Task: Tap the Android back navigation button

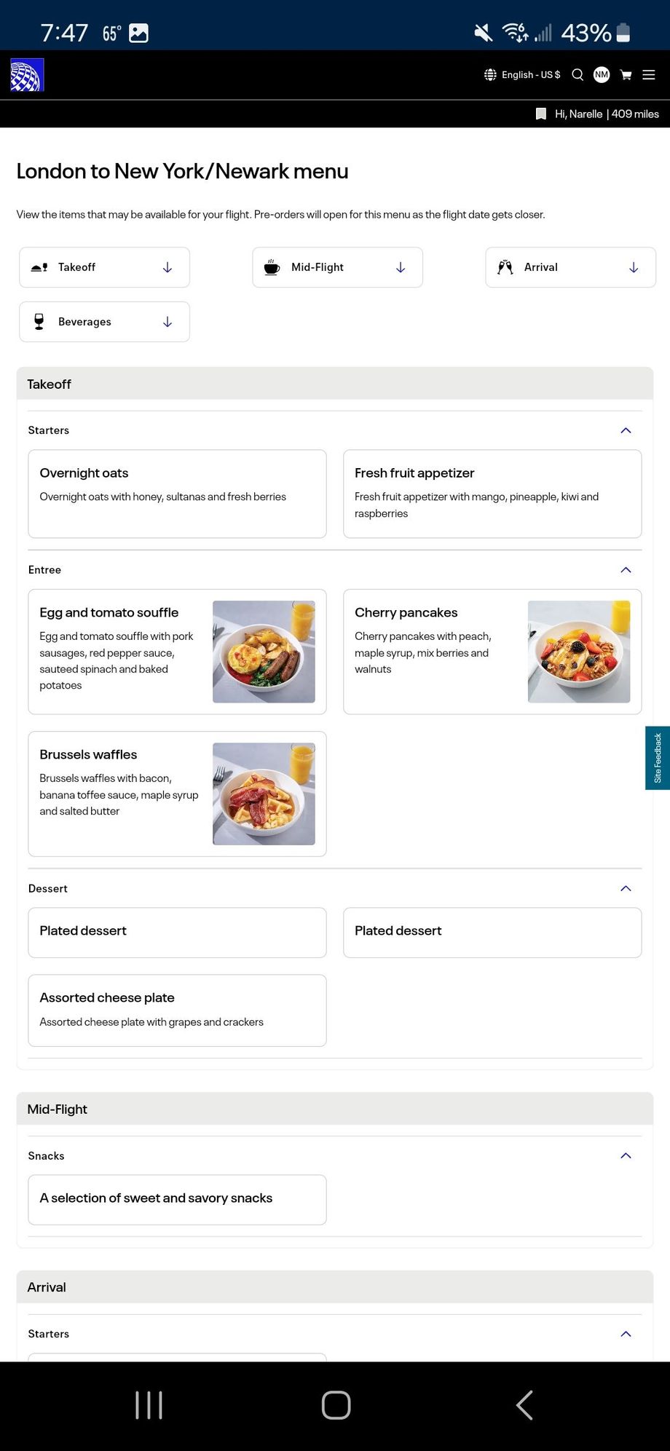Action: point(524,1405)
